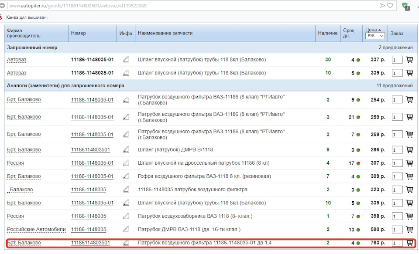The width and height of the screenshot is (419, 254).
Task: Open Балаково manufacturer link in 323 р. row
Action: 21,190
